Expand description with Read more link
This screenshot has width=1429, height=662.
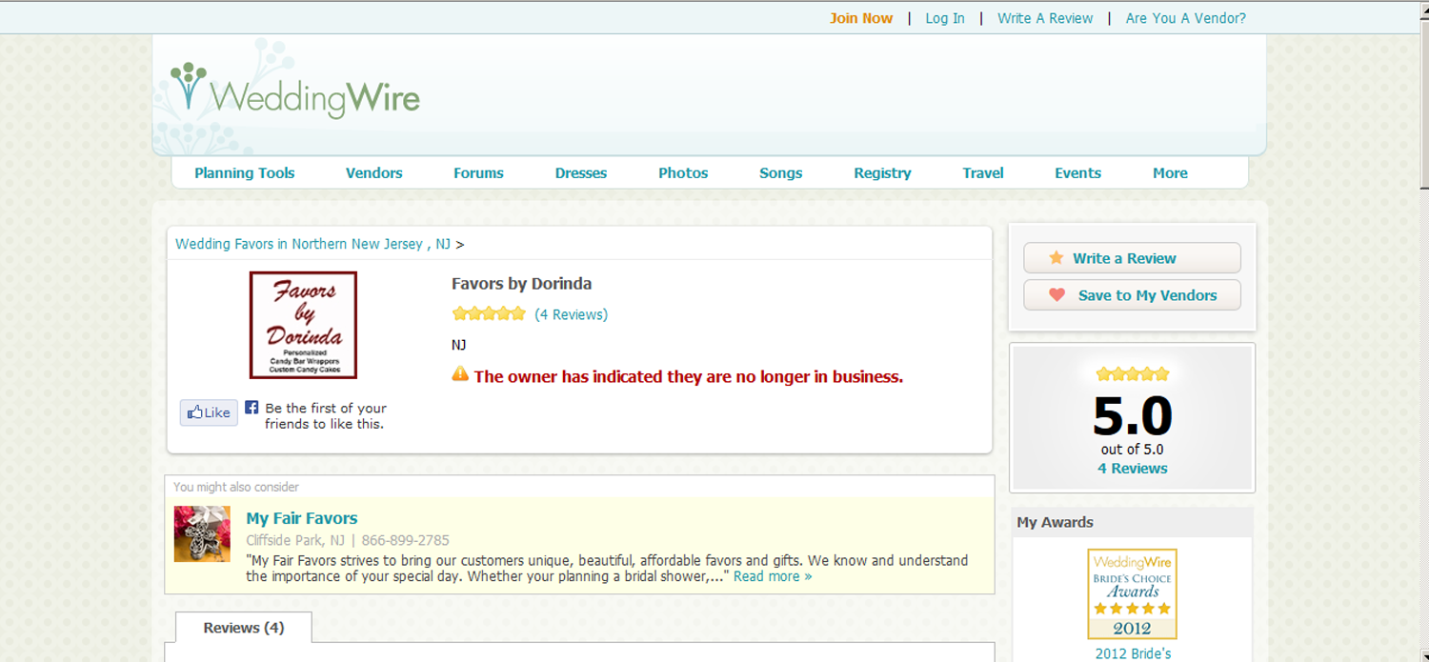point(772,576)
